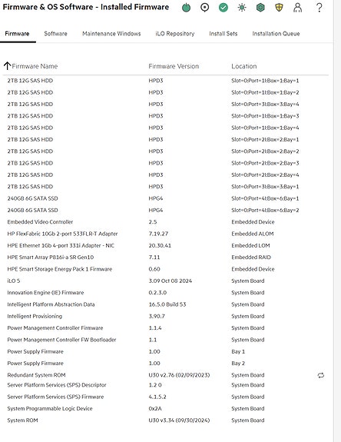
Task: Toggle sort arrow next to Firmware Name
Action: [x=8, y=66]
